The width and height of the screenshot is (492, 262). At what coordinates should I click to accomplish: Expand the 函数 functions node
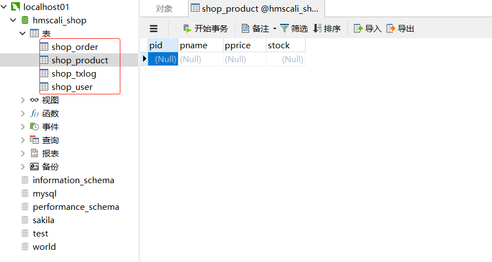click(x=23, y=113)
